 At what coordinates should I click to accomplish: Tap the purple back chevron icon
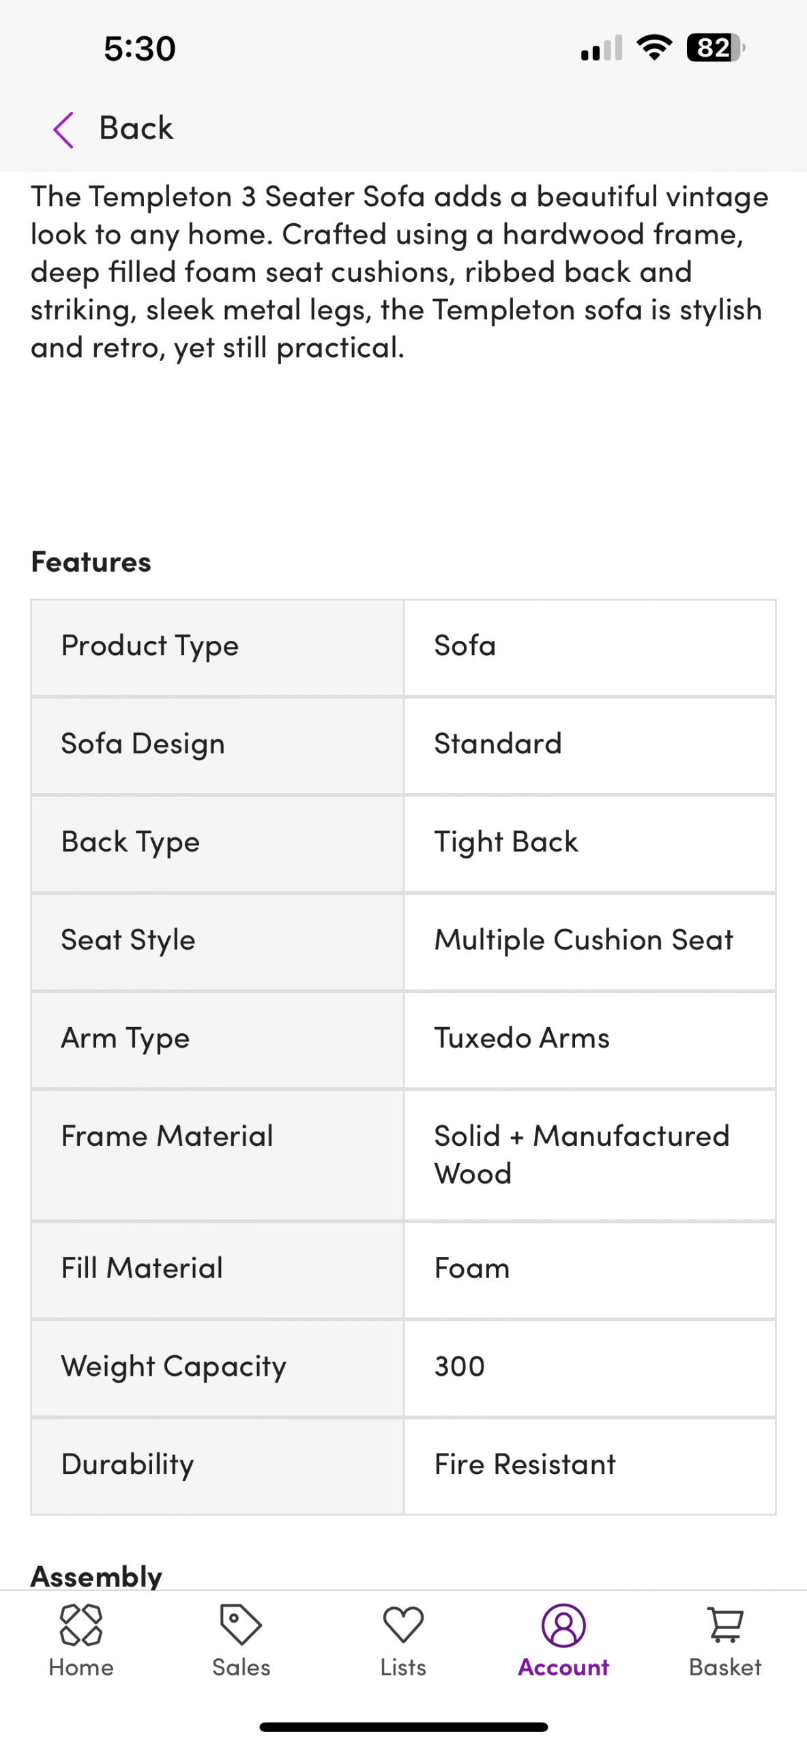pos(63,130)
